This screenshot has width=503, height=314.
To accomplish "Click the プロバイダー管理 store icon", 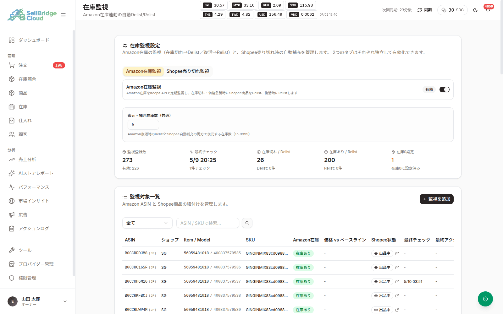I will [x=12, y=264].
